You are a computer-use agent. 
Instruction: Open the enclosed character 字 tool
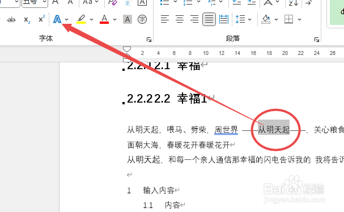click(x=142, y=19)
